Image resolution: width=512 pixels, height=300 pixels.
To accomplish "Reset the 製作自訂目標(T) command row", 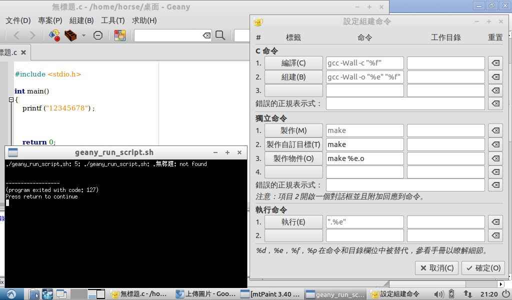I will [x=495, y=144].
